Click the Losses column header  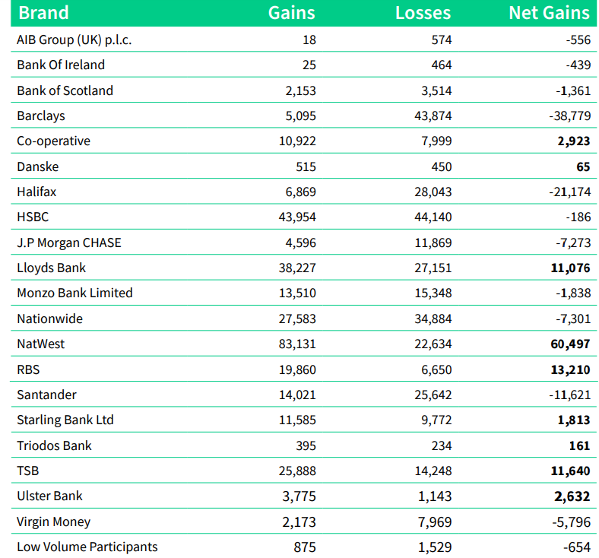click(x=423, y=13)
